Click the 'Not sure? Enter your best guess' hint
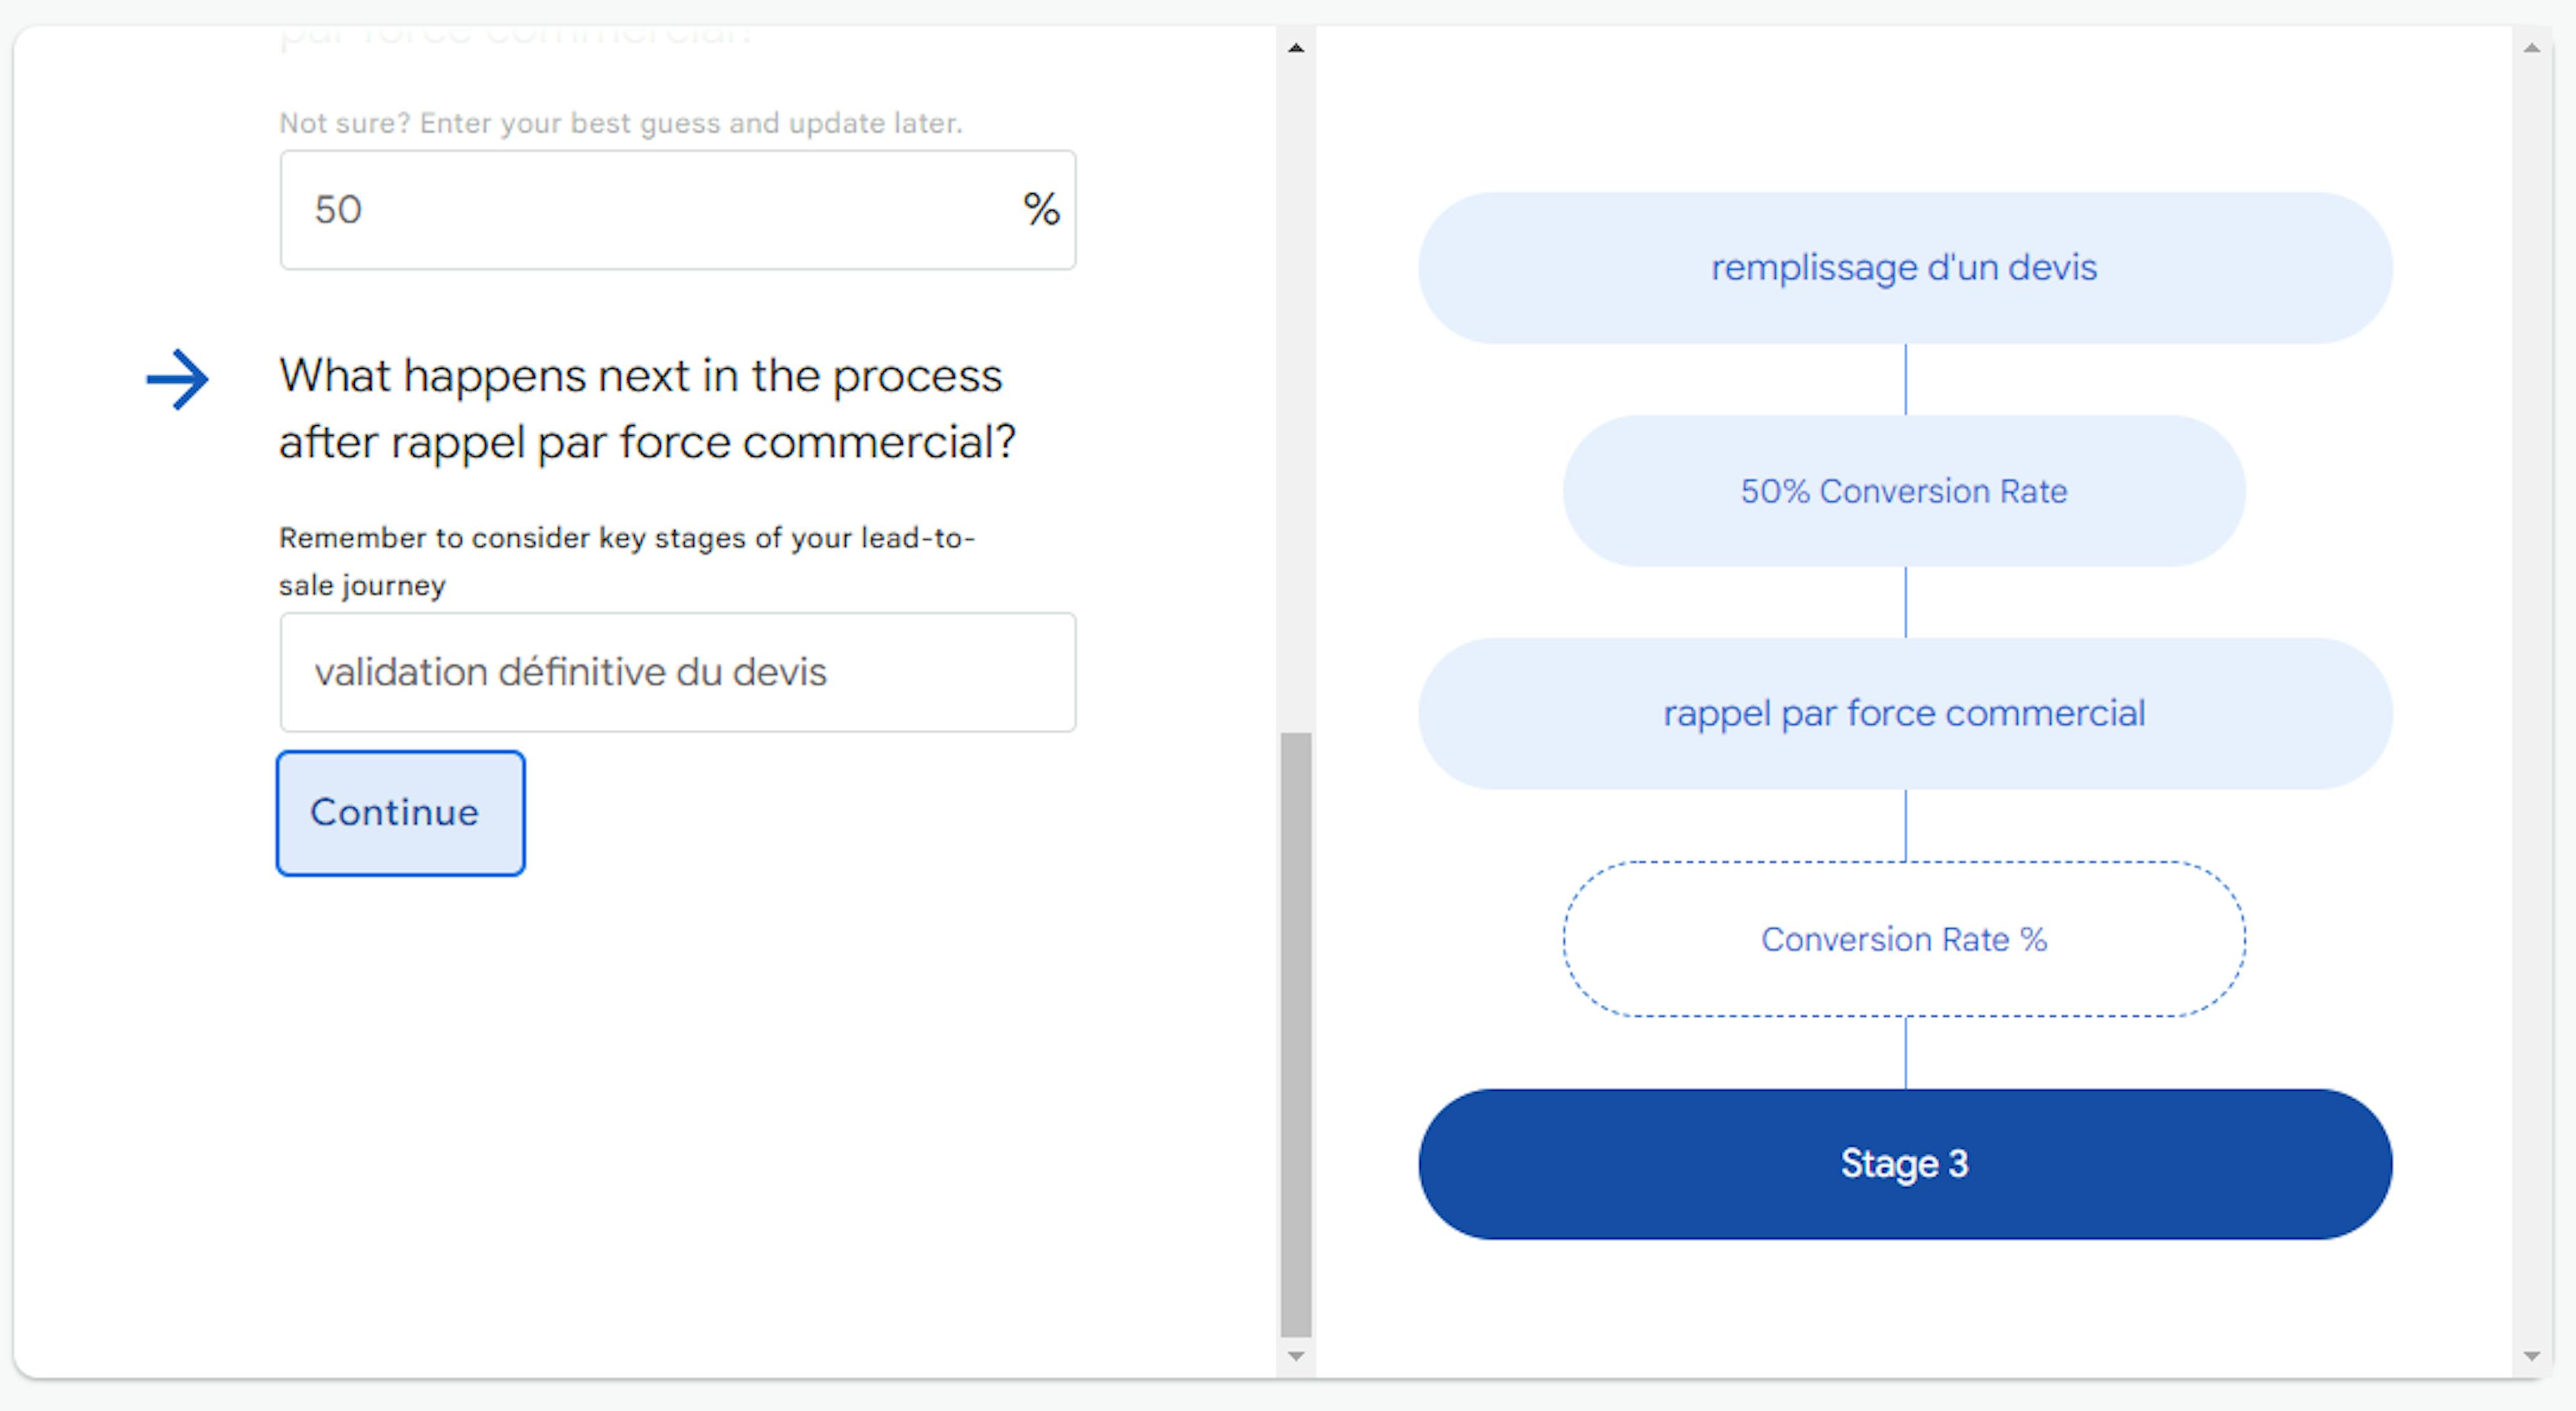 coord(620,123)
